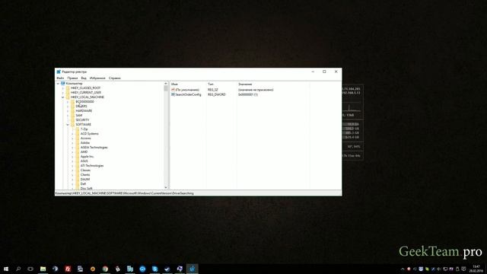Image resolution: width=487 pixels, height=274 pixels.
Task: Select the SearchOrderConfig value name
Action: pos(188,94)
